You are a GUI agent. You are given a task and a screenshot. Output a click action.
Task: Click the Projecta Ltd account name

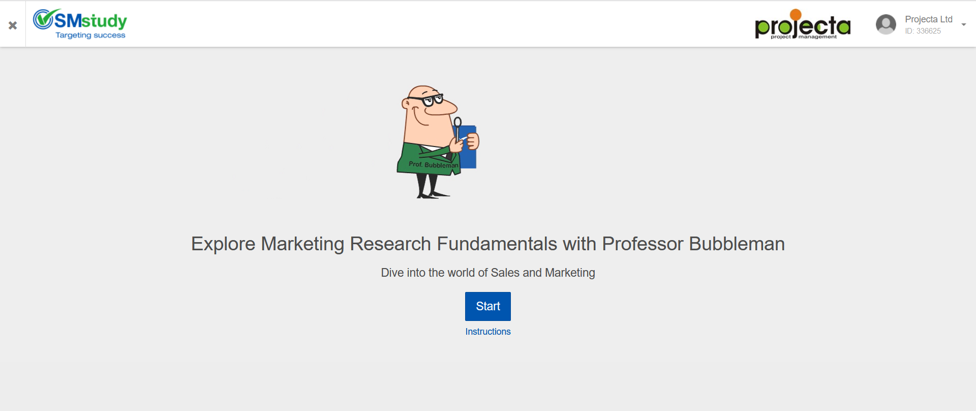click(x=928, y=19)
